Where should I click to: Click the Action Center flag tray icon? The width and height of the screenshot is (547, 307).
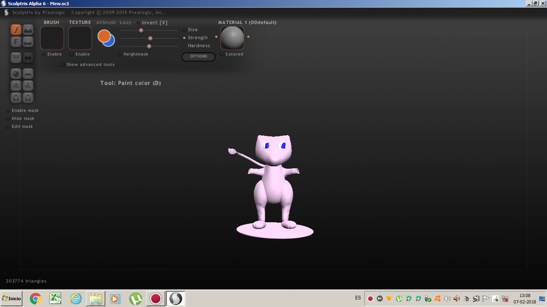(485, 299)
